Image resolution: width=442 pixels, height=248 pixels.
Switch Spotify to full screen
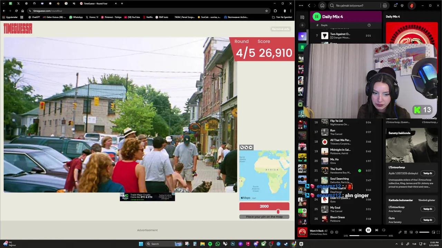click(438, 232)
